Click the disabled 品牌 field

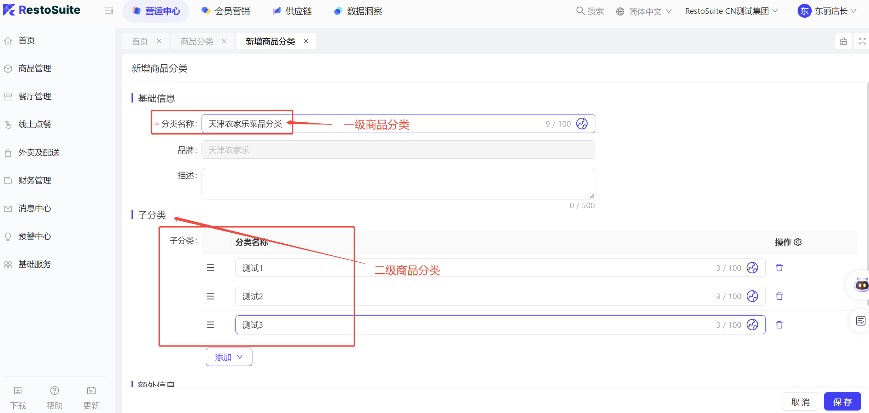[398, 150]
